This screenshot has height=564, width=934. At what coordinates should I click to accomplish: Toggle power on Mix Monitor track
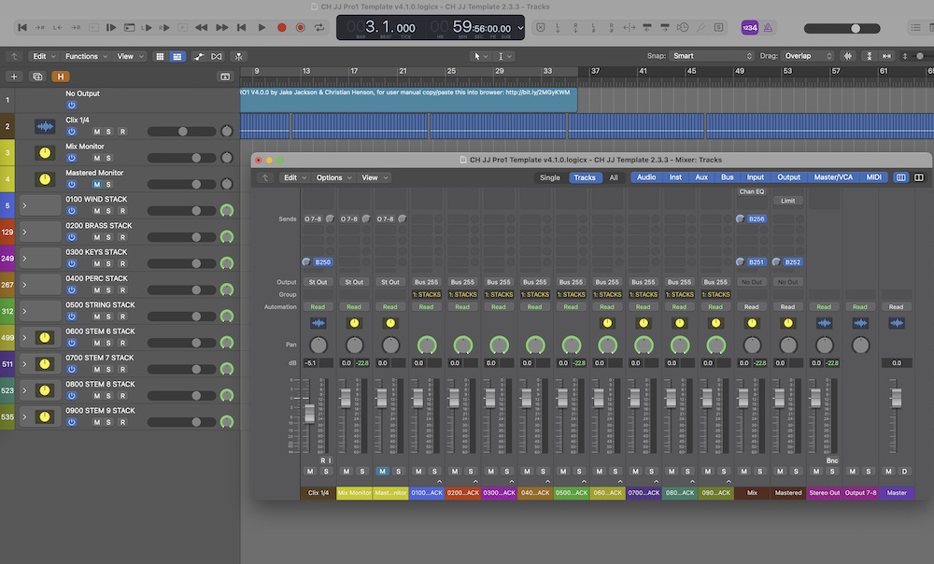pyautogui.click(x=71, y=159)
